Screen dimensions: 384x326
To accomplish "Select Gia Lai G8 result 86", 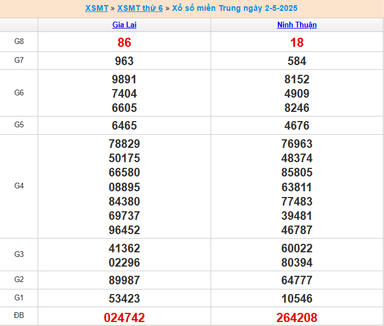I will [124, 42].
